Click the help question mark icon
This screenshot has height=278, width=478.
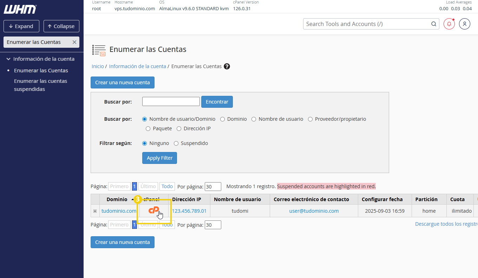tap(227, 66)
